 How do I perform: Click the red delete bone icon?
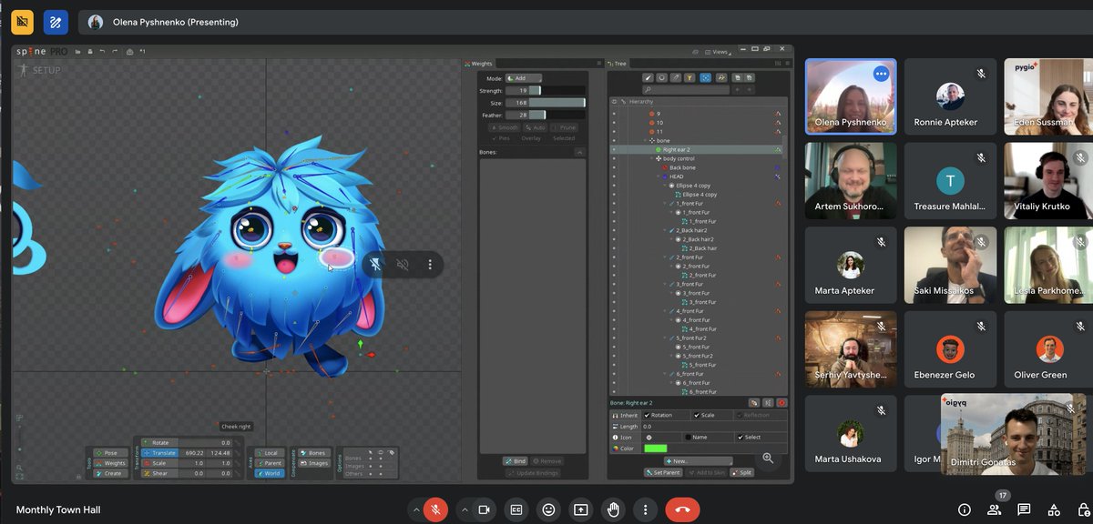[x=781, y=402]
